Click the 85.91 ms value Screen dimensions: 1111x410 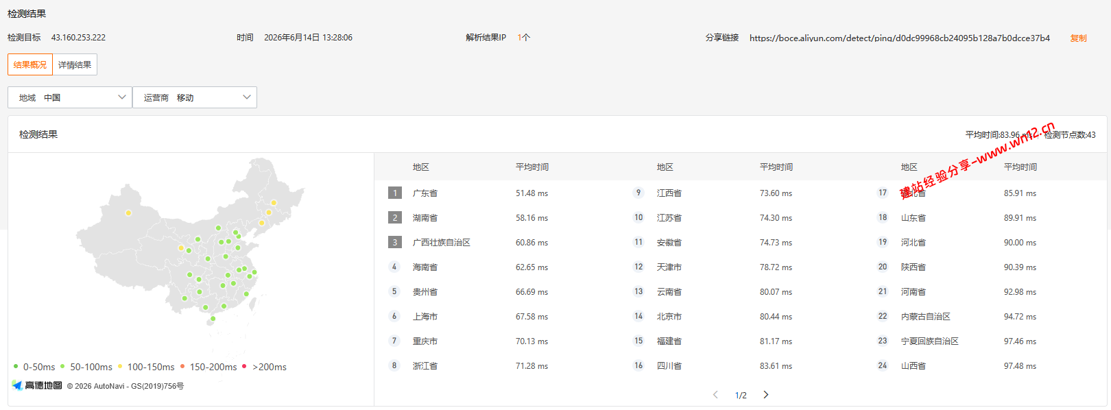[1020, 193]
